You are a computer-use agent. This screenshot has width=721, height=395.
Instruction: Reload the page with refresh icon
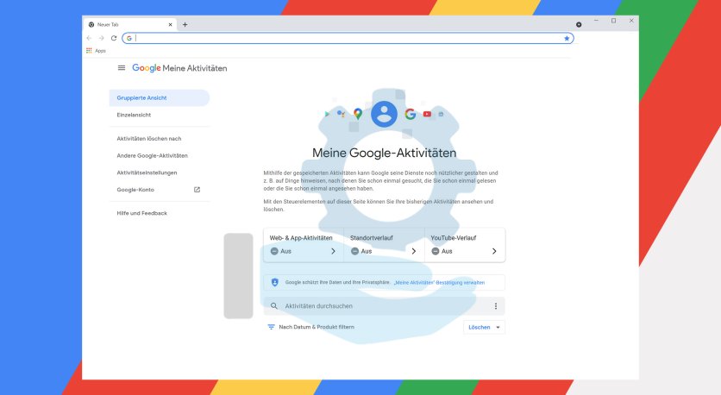pyautogui.click(x=114, y=38)
